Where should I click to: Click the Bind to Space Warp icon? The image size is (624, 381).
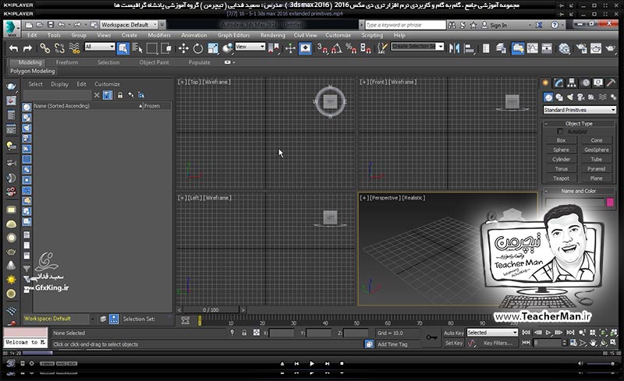tap(74, 48)
